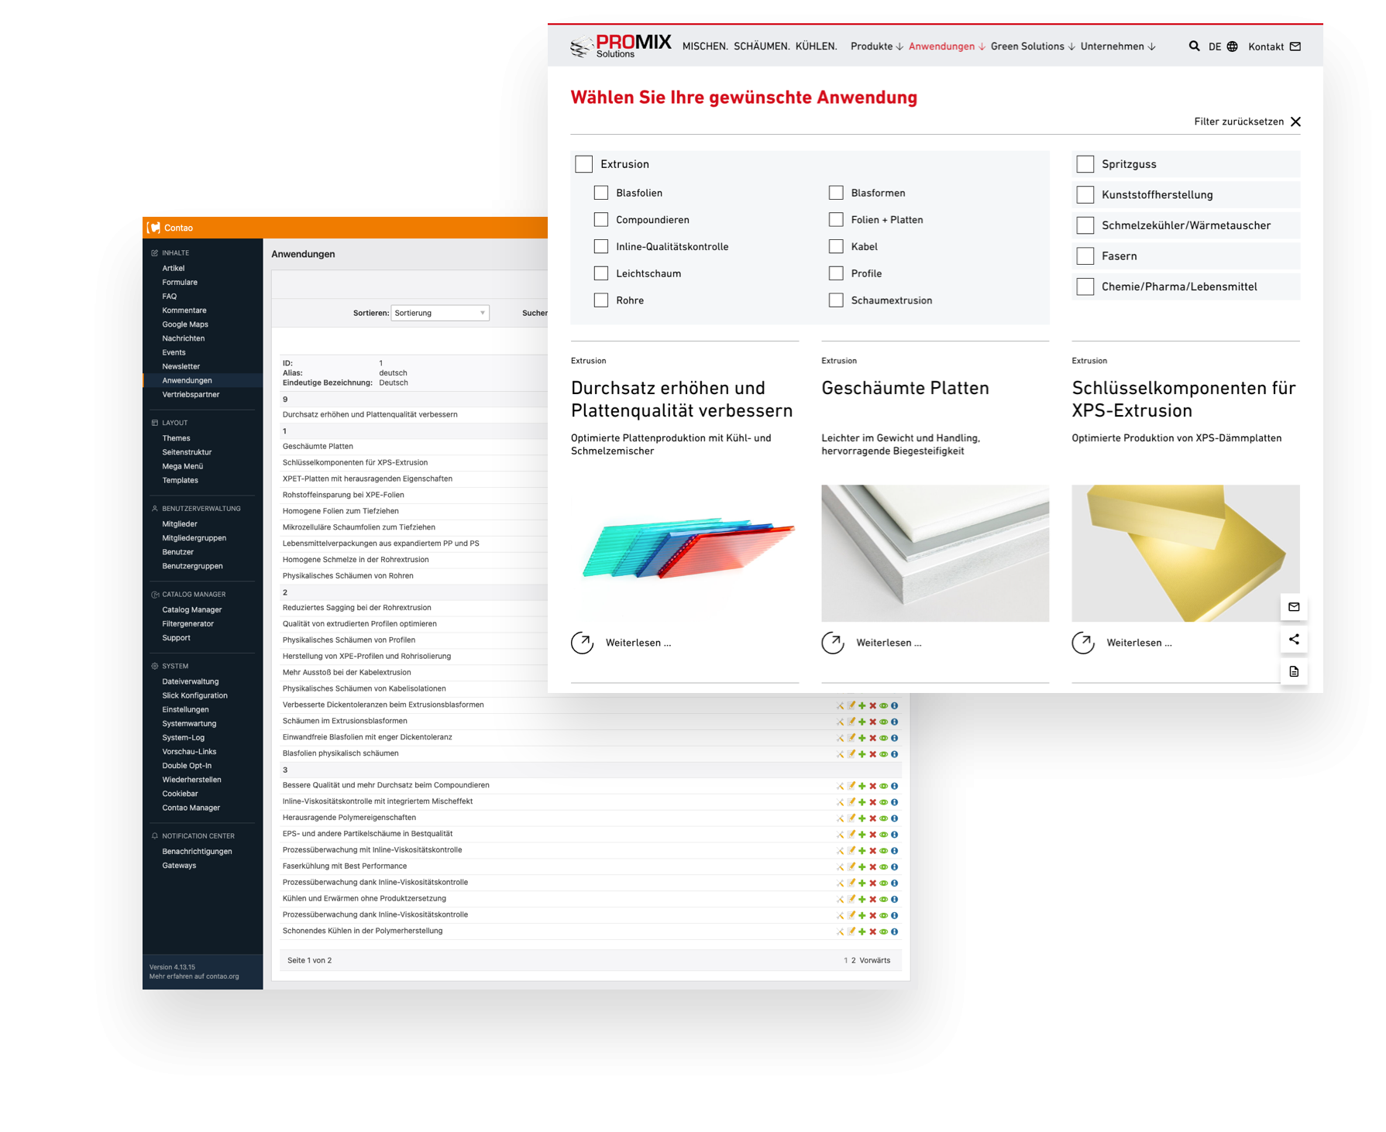Check the Extrusion filter checkbox
The height and width of the screenshot is (1132, 1386).
point(584,164)
